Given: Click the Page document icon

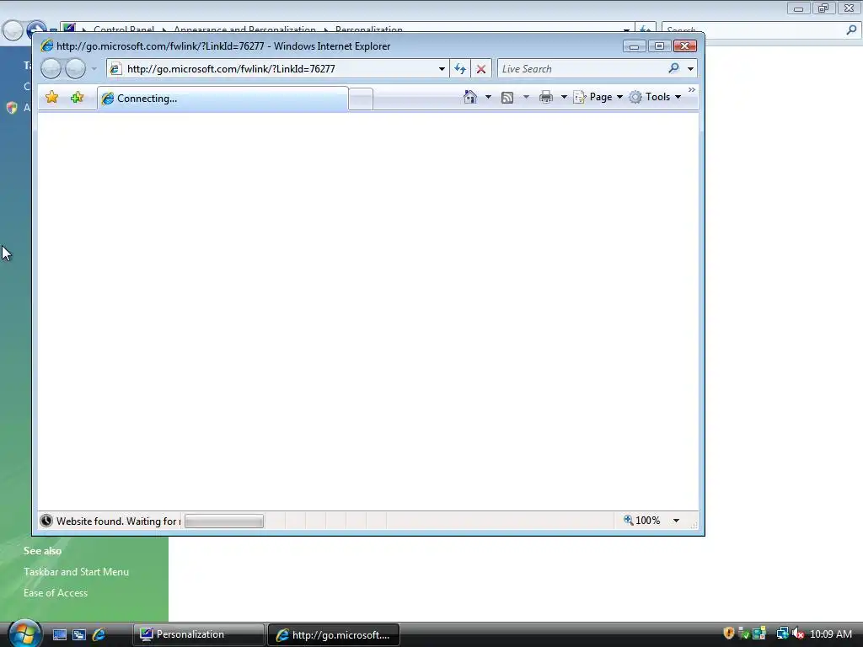Looking at the screenshot, I should pyautogui.click(x=580, y=98).
